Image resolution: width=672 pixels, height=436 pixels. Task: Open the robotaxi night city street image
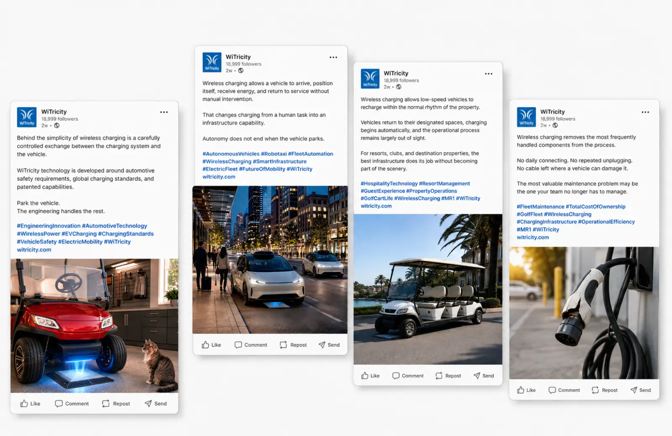tap(270, 260)
